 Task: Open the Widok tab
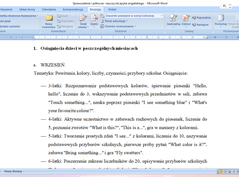(x=112, y=10)
